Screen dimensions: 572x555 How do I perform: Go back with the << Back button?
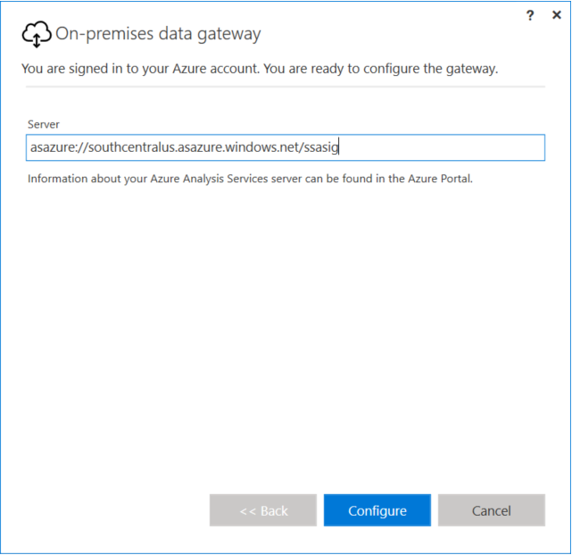coord(263,510)
